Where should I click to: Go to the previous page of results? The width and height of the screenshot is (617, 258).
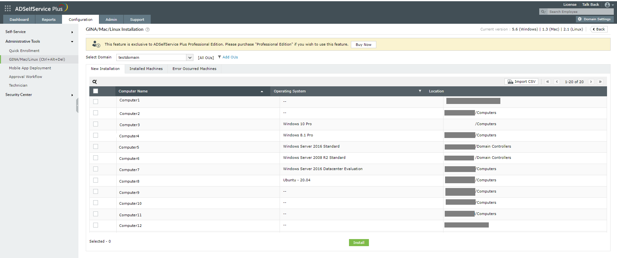click(x=557, y=82)
